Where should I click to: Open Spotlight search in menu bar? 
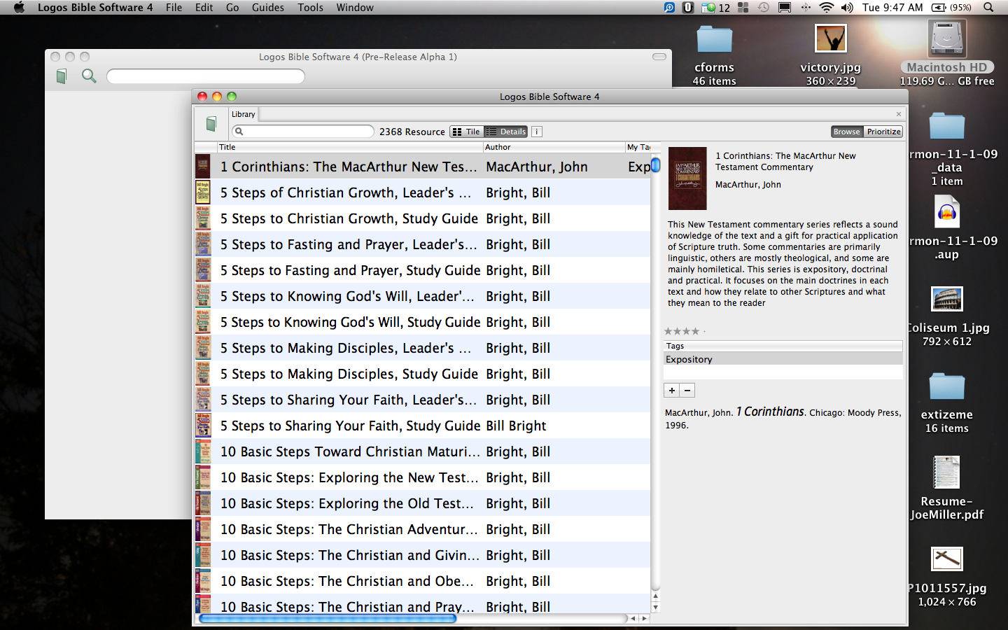tap(988, 8)
